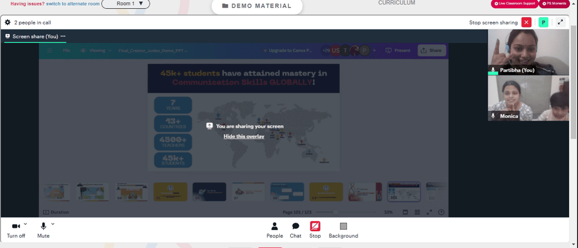Turn off the camera

tap(16, 231)
